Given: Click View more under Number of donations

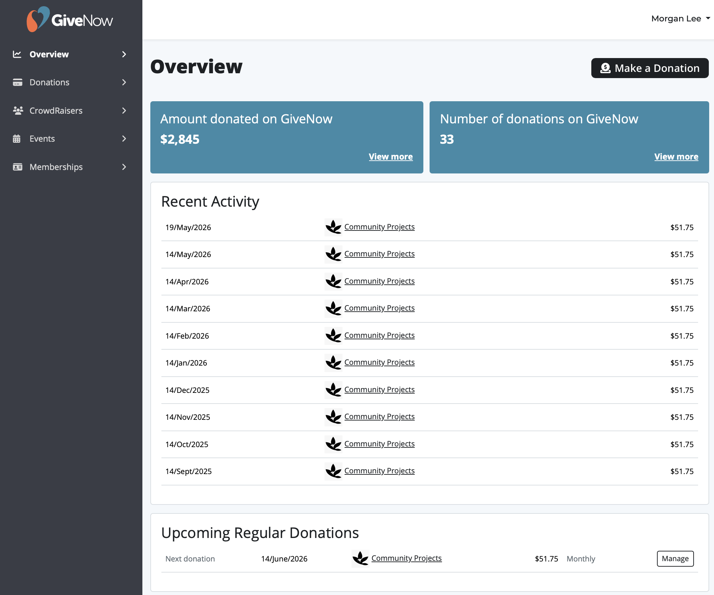Looking at the screenshot, I should click(676, 157).
